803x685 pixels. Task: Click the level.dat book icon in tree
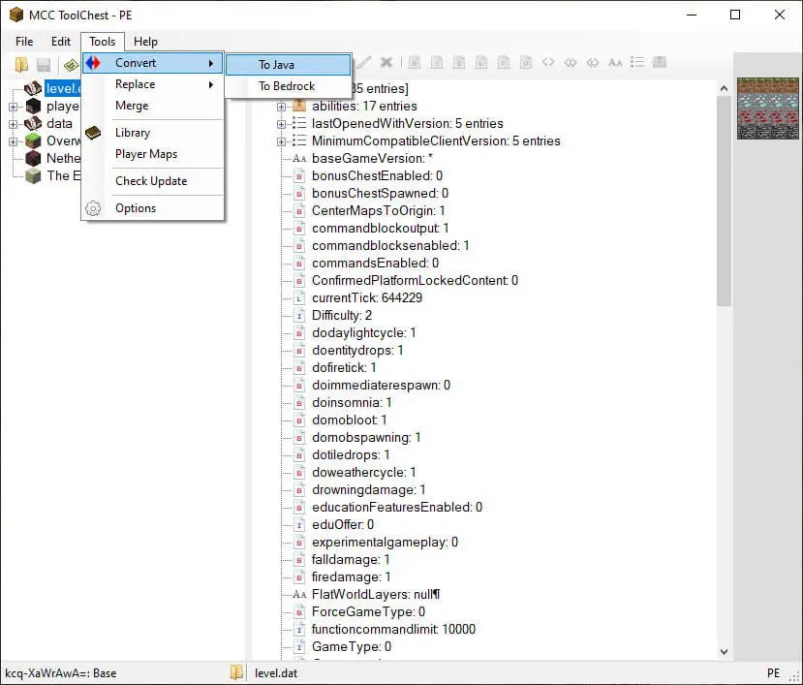(33, 88)
